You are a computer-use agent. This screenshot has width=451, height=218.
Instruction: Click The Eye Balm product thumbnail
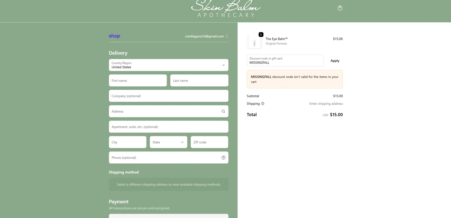[254, 41]
